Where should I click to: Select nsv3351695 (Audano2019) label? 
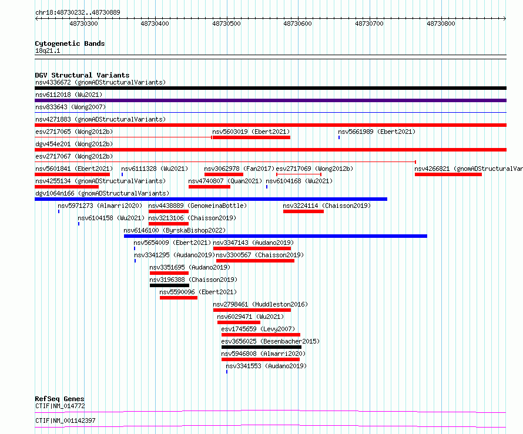190,267
